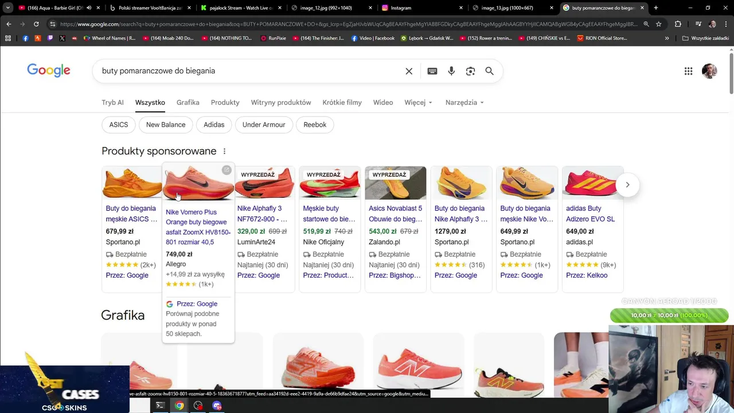
Task: Switch to the Tryb AI tab
Action: point(112,103)
